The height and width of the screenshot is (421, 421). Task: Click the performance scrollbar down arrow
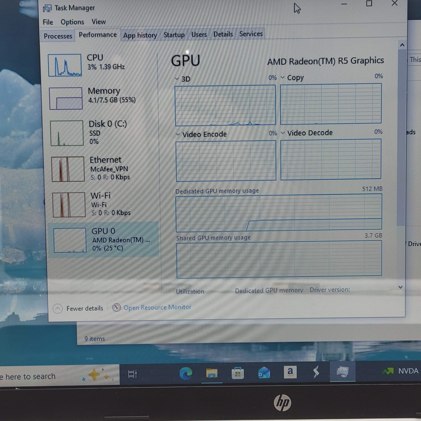coord(400,287)
